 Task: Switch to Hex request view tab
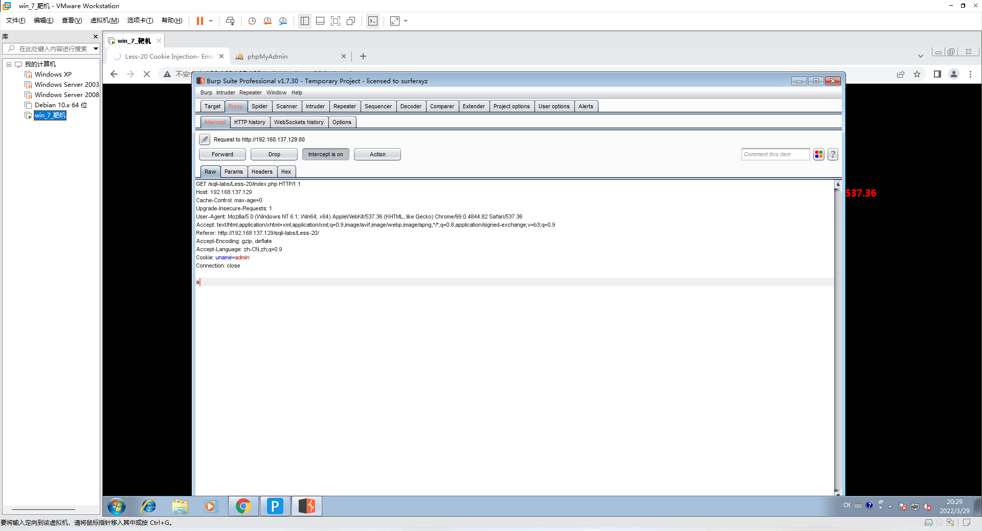286,172
